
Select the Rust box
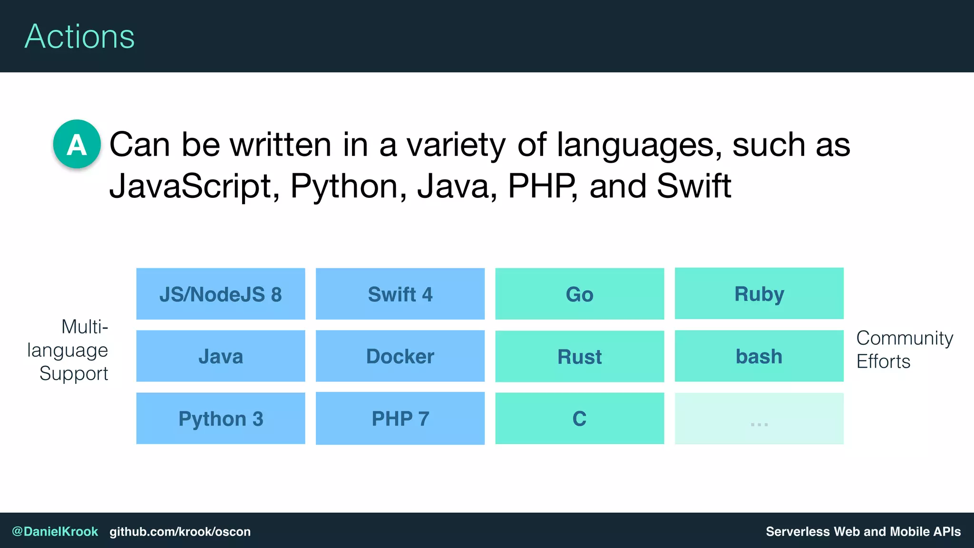(x=579, y=356)
